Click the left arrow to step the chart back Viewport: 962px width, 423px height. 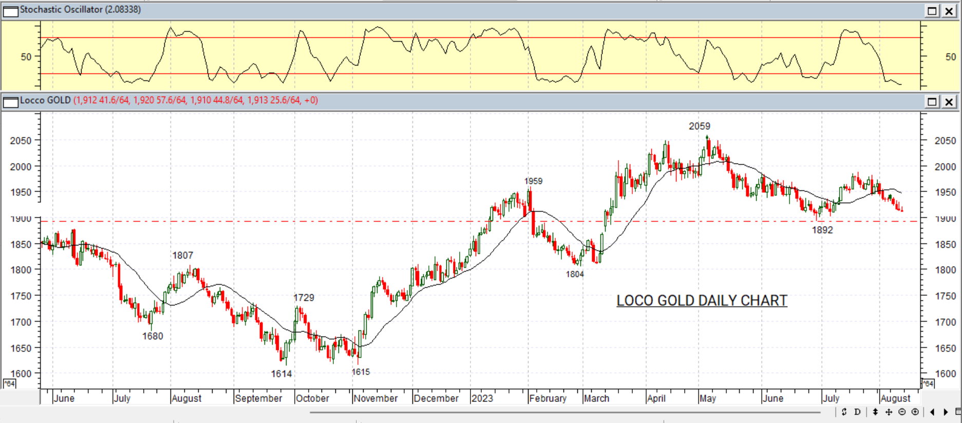pyautogui.click(x=932, y=412)
